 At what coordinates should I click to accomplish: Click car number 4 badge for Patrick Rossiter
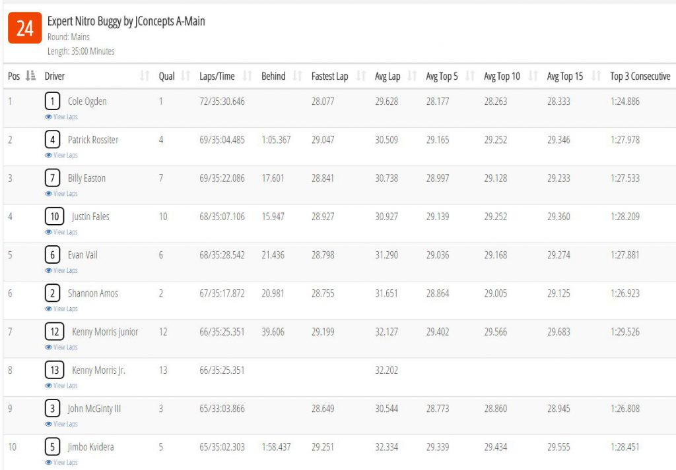pyautogui.click(x=53, y=140)
